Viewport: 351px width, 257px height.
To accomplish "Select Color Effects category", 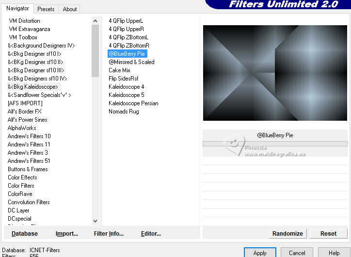I will [x=22, y=177].
